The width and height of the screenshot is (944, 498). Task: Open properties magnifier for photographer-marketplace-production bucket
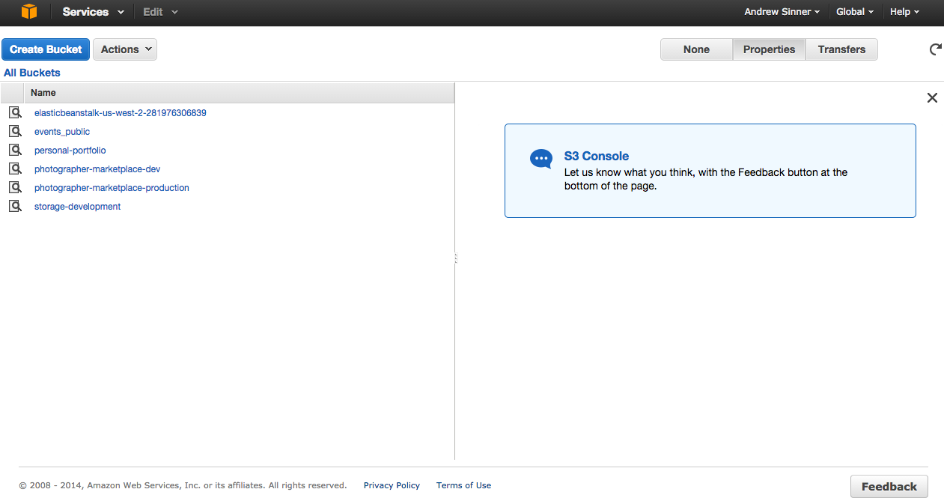point(15,188)
